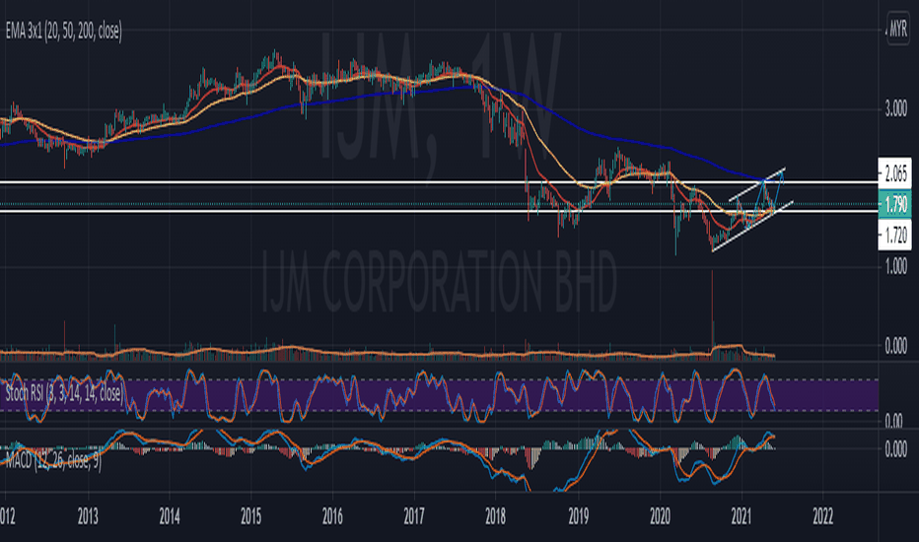Screen dimensions: 919x542
Task: Select the MACD indicator legend
Action: pos(53,460)
